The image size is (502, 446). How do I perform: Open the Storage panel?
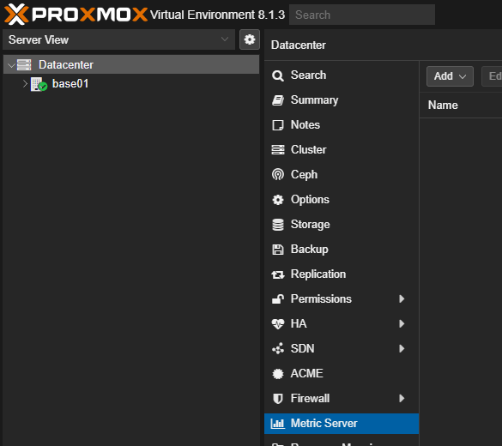click(342, 224)
